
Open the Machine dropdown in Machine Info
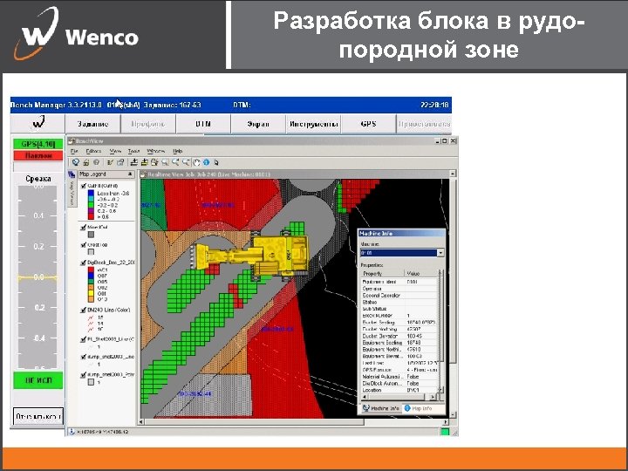point(441,253)
